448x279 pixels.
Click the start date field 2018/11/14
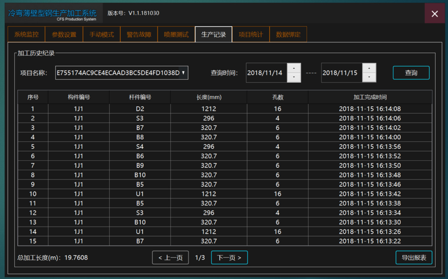[265, 73]
